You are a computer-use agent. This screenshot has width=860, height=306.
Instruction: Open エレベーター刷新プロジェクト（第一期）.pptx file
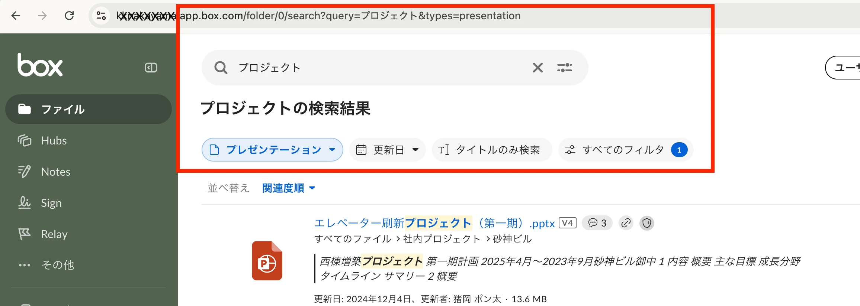click(x=434, y=223)
